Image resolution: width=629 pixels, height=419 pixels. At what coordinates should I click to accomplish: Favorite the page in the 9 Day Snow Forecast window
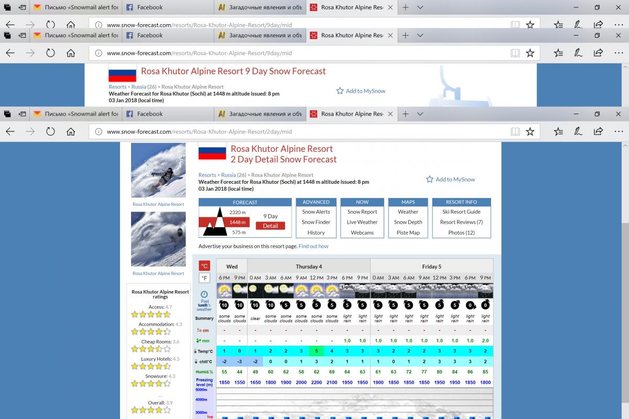530,53
